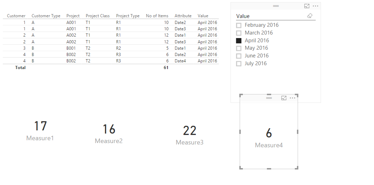The height and width of the screenshot is (185, 374).
Task: Sort table by the No of Items header
Action: pyautogui.click(x=157, y=16)
